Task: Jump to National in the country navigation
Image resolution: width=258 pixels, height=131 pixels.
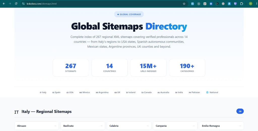Action: point(212,93)
